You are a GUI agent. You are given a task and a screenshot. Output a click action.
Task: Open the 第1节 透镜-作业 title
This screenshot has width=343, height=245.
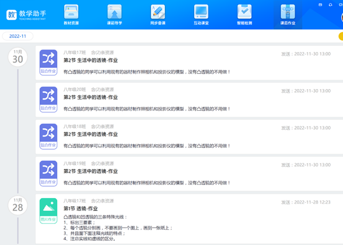pyautogui.click(x=81, y=208)
